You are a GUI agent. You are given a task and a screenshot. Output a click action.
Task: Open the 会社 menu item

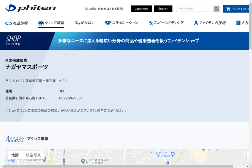(x=243, y=23)
